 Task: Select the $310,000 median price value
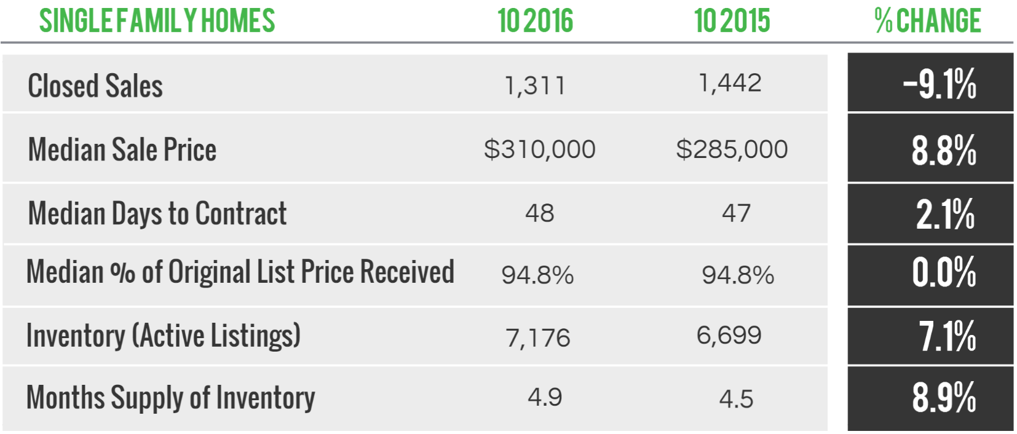point(539,149)
